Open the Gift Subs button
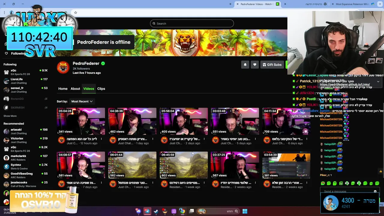 [x=272, y=64]
